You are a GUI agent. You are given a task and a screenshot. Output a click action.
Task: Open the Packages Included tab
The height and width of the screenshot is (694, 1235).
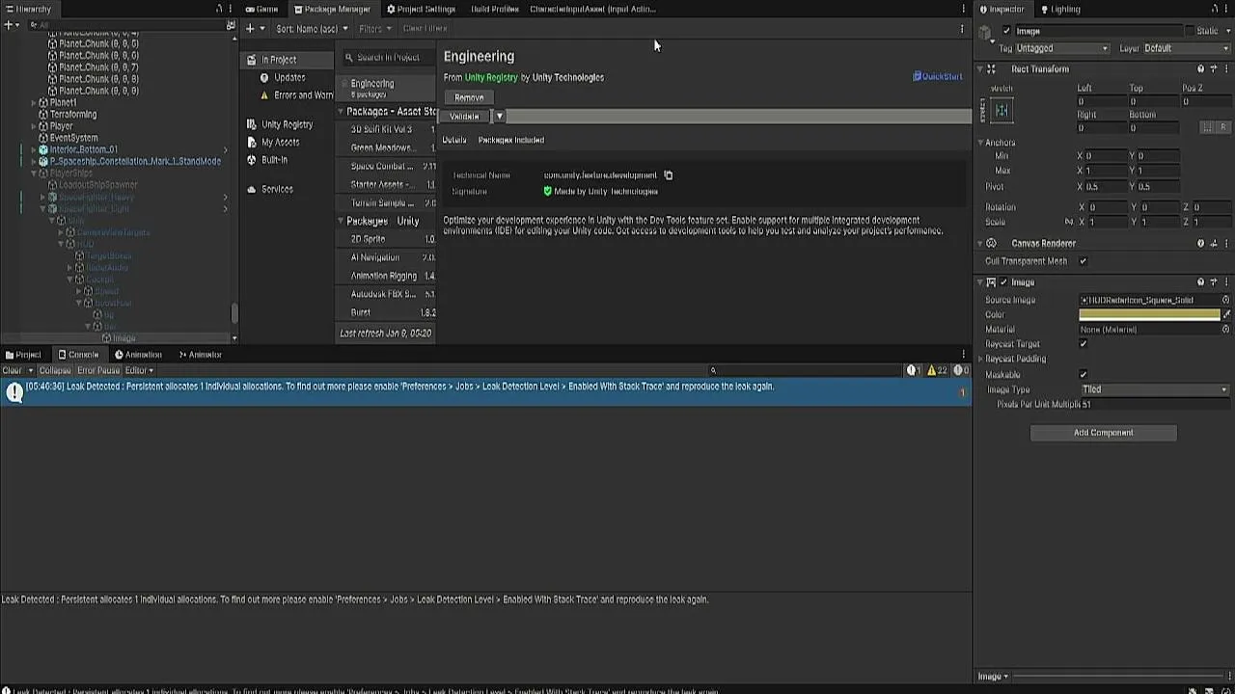coord(511,140)
